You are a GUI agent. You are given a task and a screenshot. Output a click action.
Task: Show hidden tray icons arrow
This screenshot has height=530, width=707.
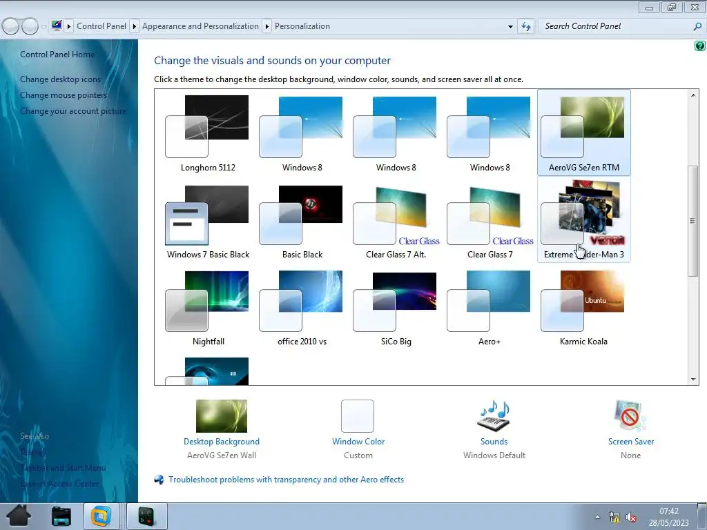597,517
